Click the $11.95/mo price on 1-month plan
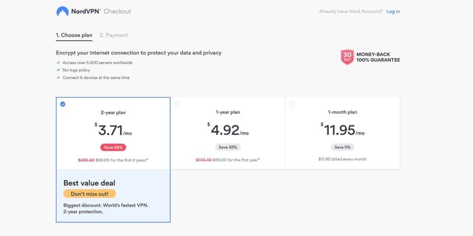The width and height of the screenshot is (473, 236). [342, 130]
